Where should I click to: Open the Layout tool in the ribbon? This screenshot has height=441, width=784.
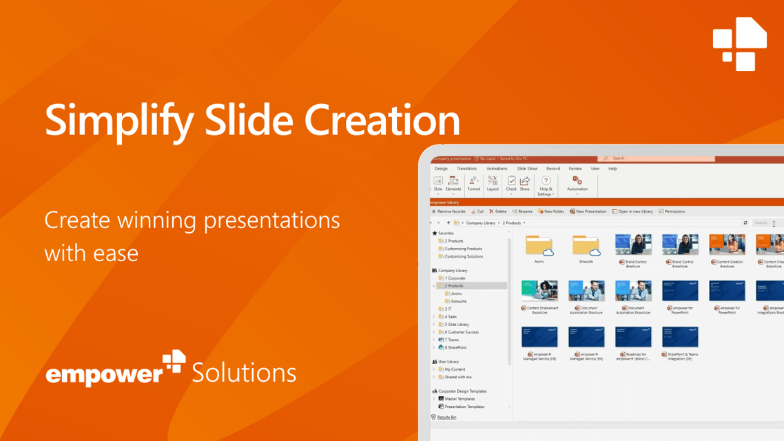[x=493, y=184]
